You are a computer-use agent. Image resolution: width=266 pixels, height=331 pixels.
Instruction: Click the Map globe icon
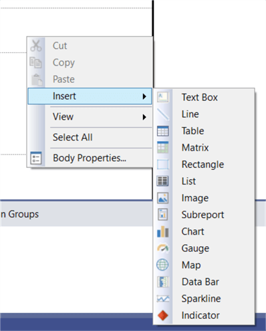[x=162, y=265]
